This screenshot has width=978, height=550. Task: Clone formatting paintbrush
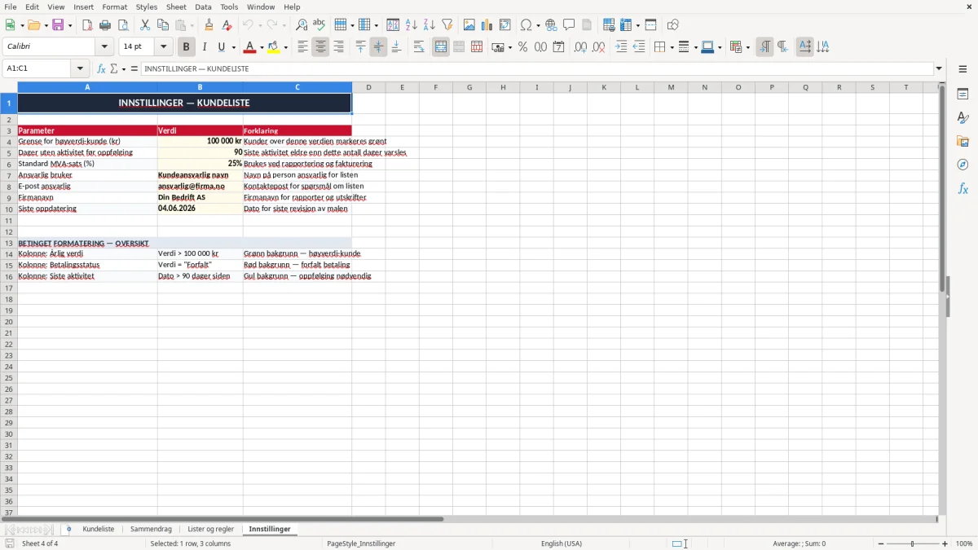point(209,25)
